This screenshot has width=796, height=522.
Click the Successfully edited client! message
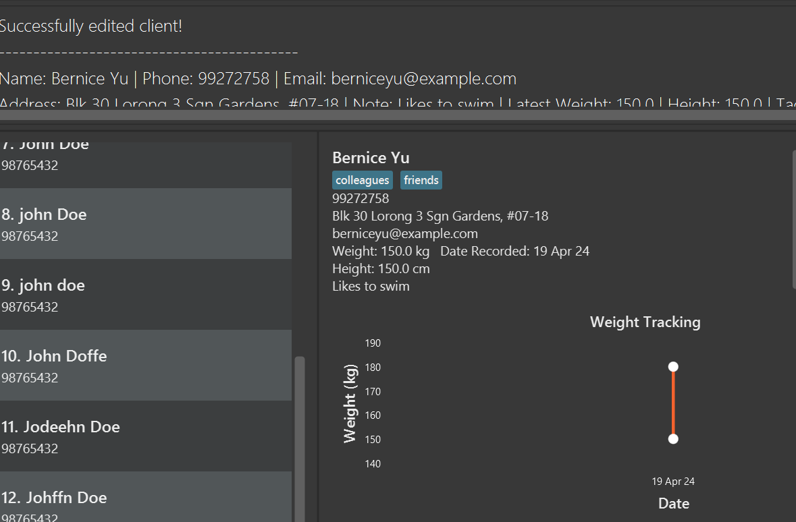[91, 26]
